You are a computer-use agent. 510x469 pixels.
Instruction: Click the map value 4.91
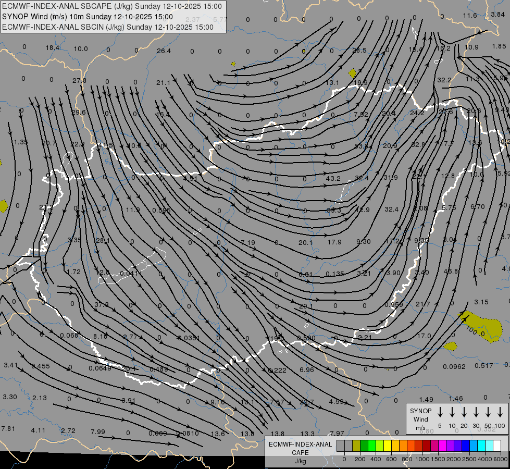pos(190,178)
